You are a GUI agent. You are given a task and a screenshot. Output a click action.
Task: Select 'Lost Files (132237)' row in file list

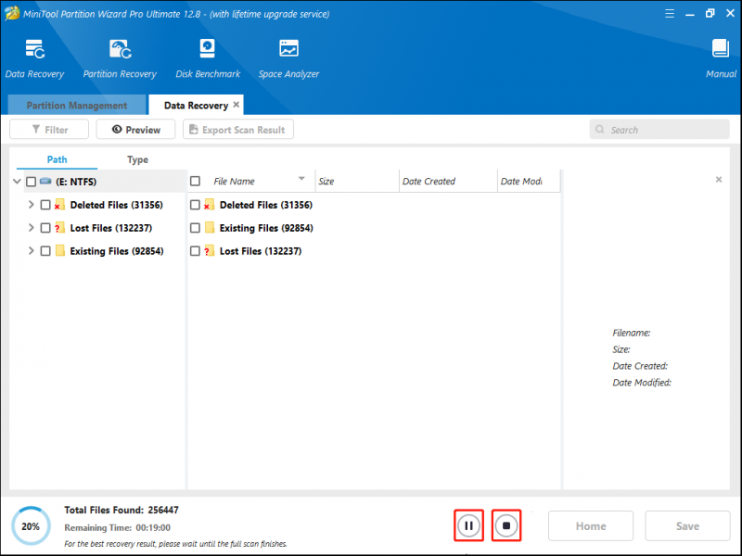[374, 250]
